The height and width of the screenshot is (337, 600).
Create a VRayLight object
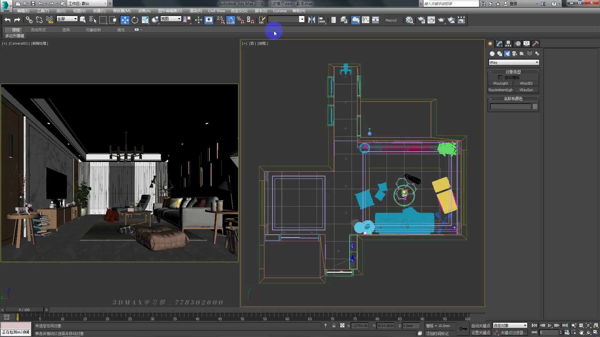[500, 83]
